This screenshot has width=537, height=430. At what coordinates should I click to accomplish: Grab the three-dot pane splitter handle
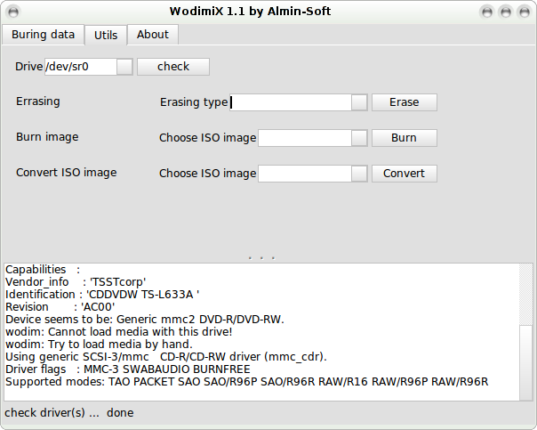(261, 258)
